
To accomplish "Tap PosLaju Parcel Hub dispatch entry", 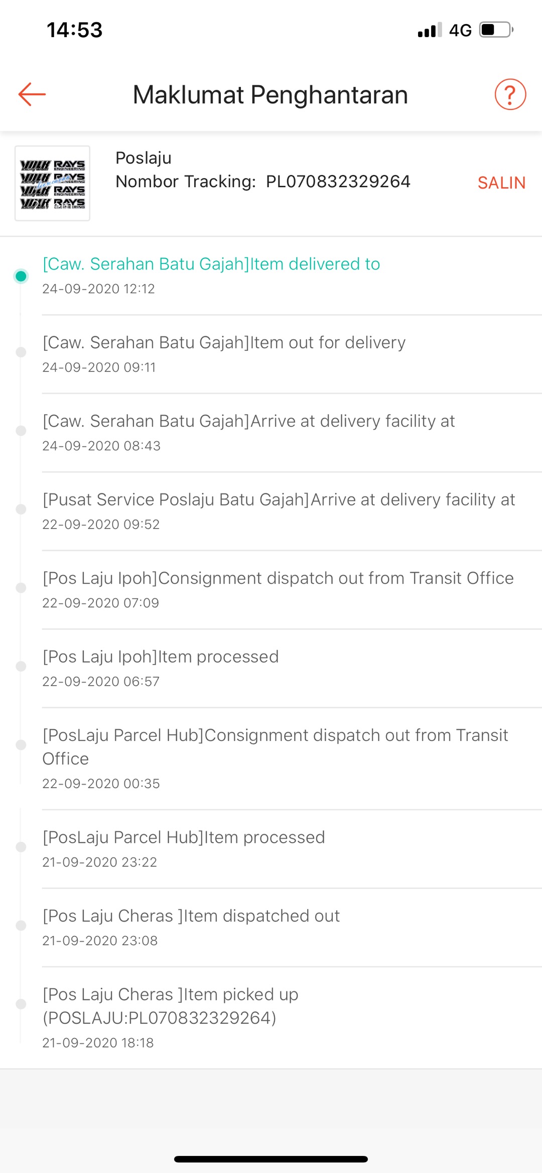I will 275,746.
